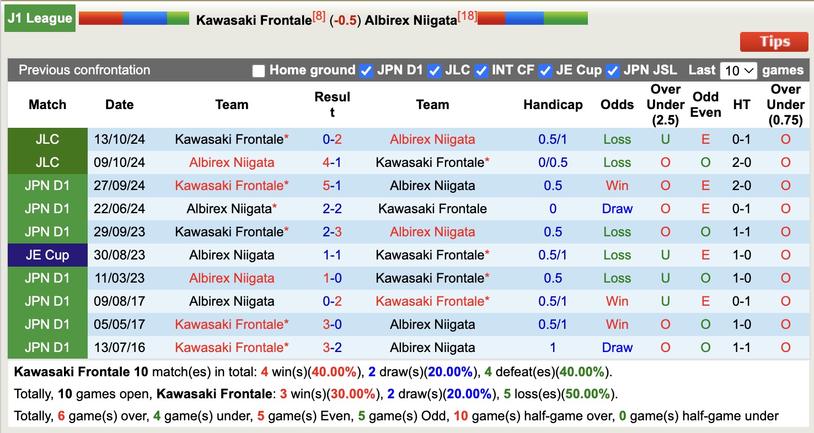Screen dimensions: 814x433
Task: Uncheck the JPN JSL filter
Action: pos(612,71)
